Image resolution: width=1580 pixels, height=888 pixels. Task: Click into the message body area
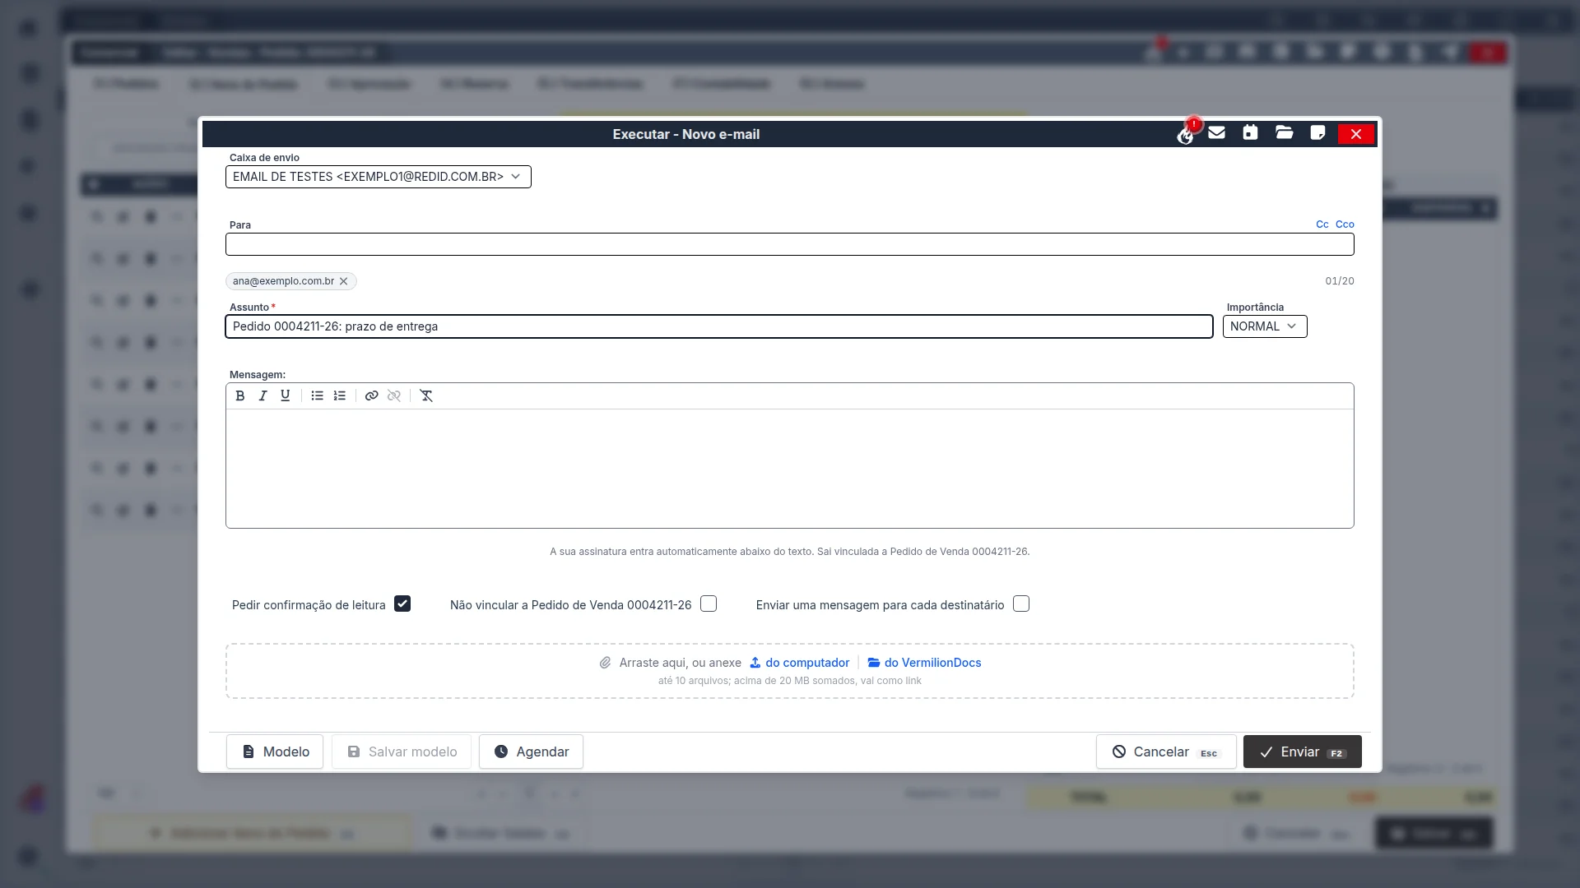click(790, 469)
